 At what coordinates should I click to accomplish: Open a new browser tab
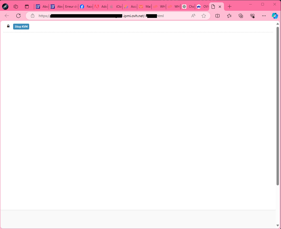point(229,7)
